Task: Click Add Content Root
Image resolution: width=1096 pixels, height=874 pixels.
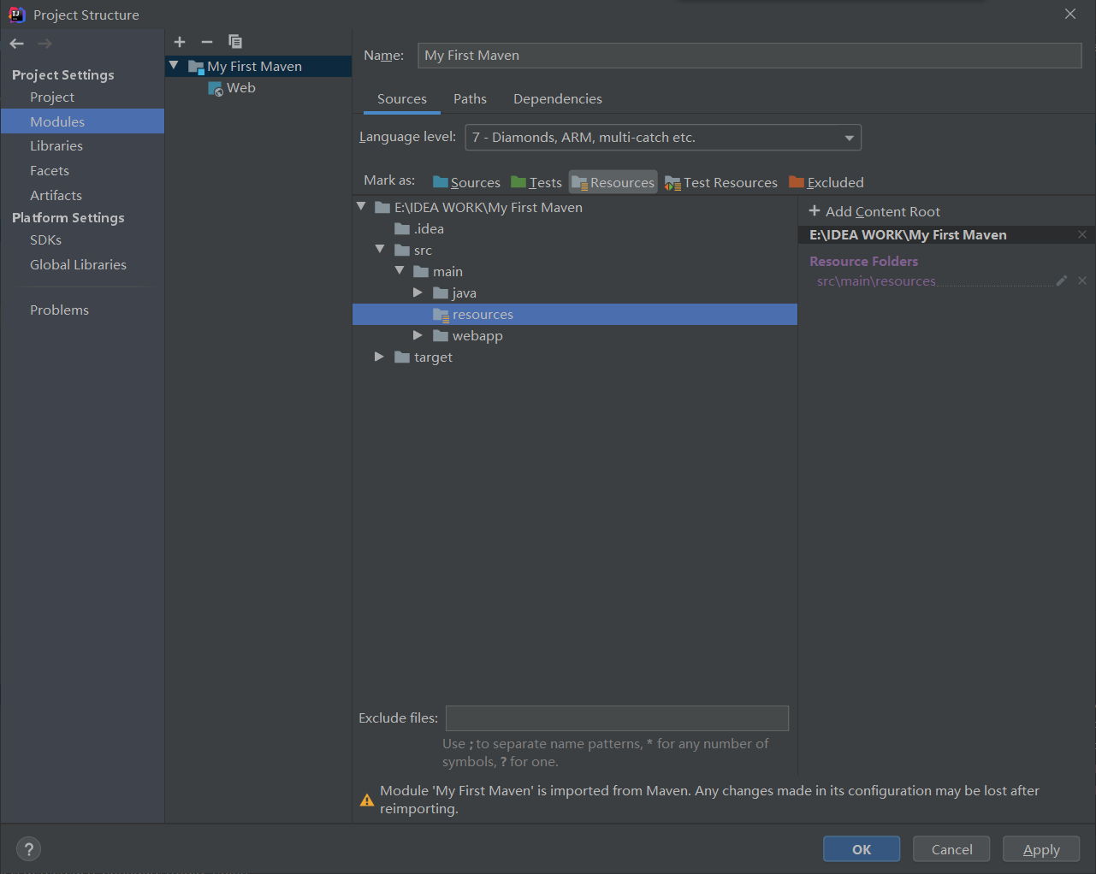Action: click(x=874, y=211)
